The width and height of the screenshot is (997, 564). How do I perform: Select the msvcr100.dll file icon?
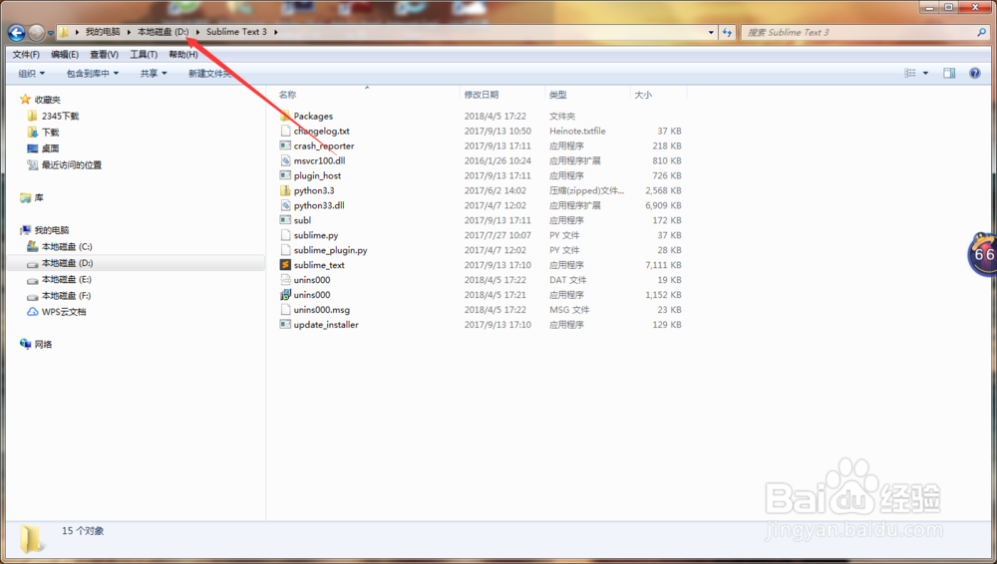(x=285, y=160)
